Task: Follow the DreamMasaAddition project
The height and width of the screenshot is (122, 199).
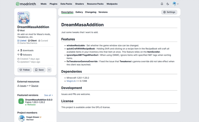Action: tap(25, 70)
